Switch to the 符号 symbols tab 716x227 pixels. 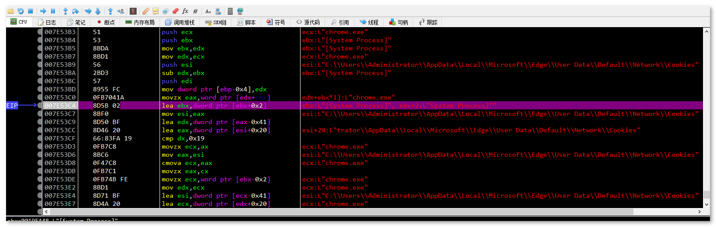276,22
